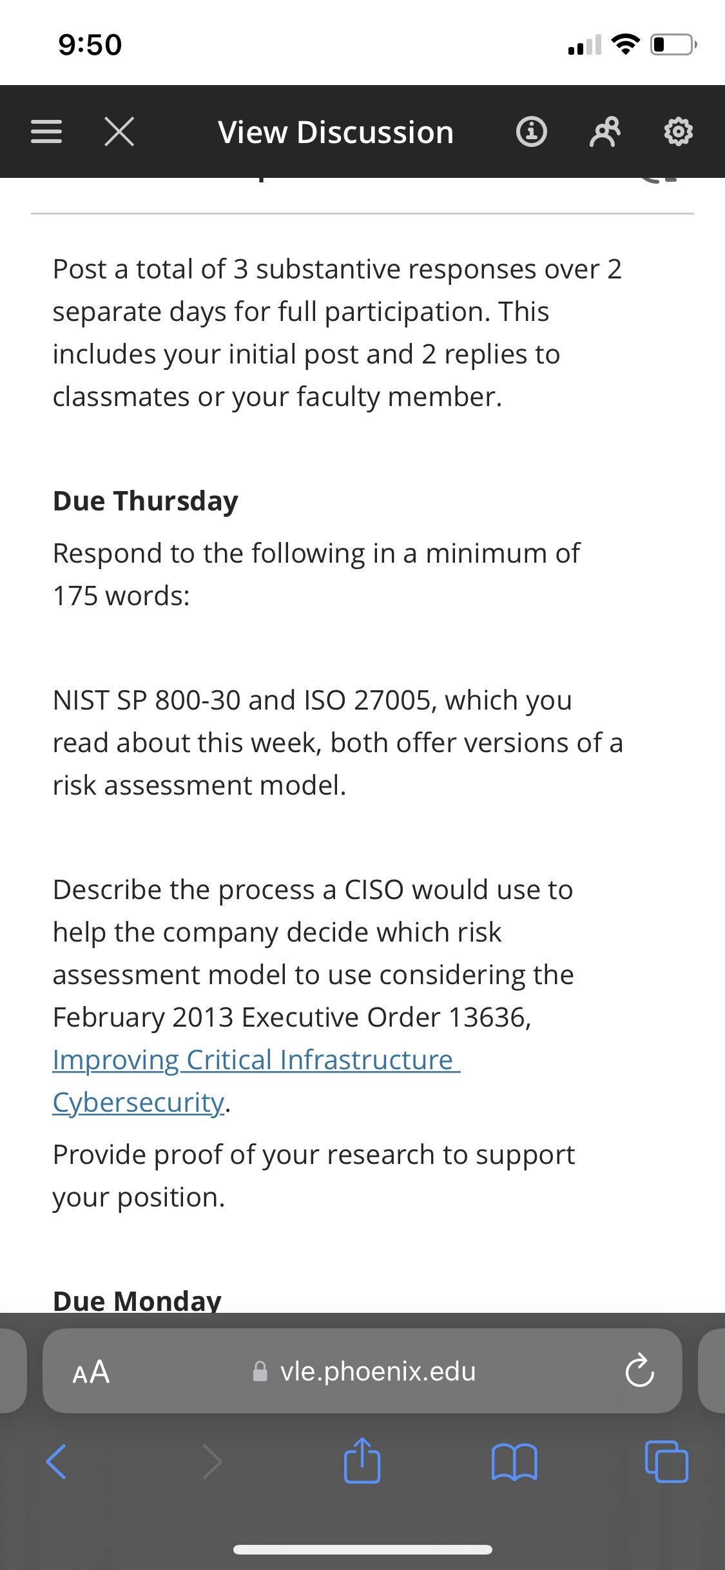The width and height of the screenshot is (725, 1570).
Task: Tap the partially hidden reply icon below gear
Action: point(659,179)
